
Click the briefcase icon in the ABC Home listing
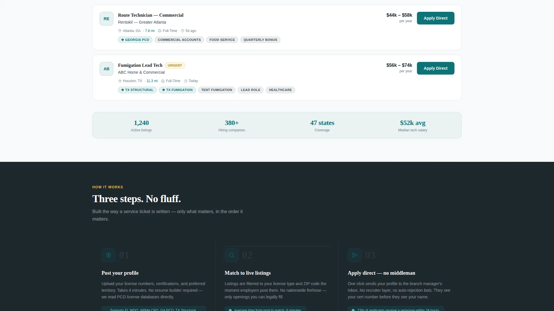[163, 81]
